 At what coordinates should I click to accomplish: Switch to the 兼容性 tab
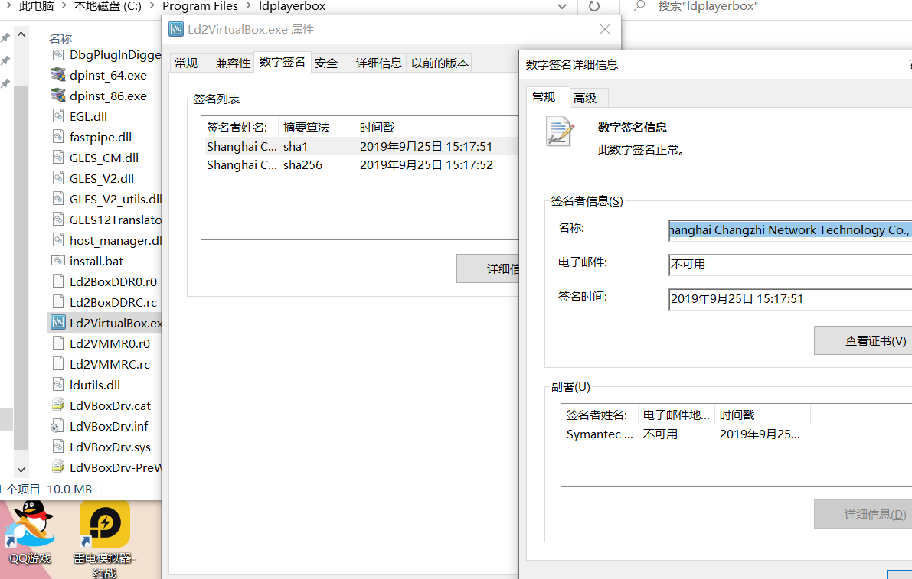click(233, 63)
